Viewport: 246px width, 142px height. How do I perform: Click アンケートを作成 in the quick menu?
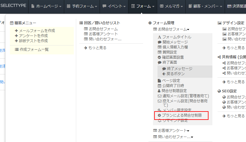(33, 36)
